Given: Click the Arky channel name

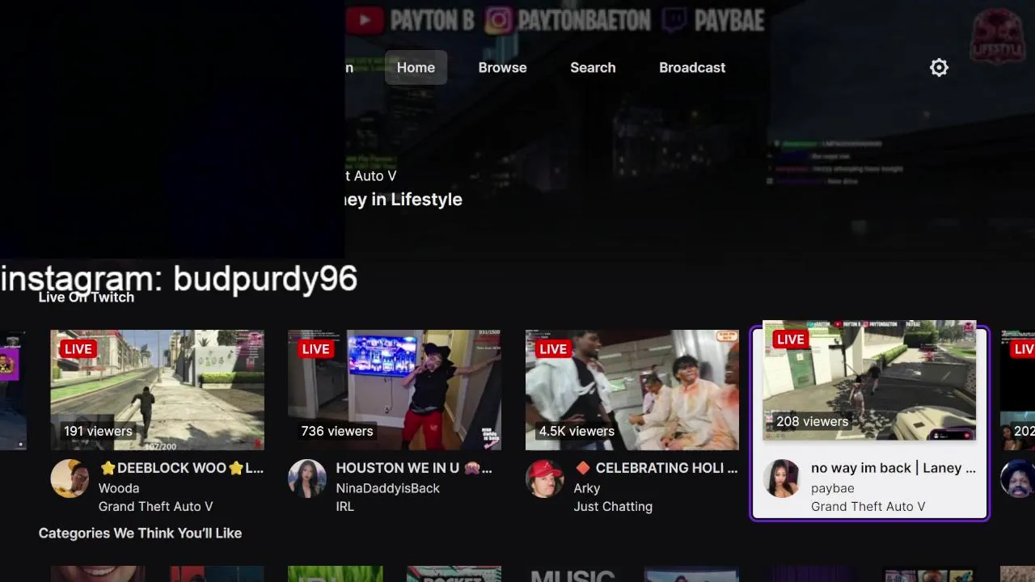Looking at the screenshot, I should [x=587, y=488].
